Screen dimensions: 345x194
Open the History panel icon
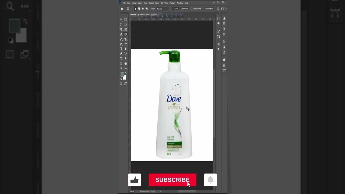click(219, 18)
